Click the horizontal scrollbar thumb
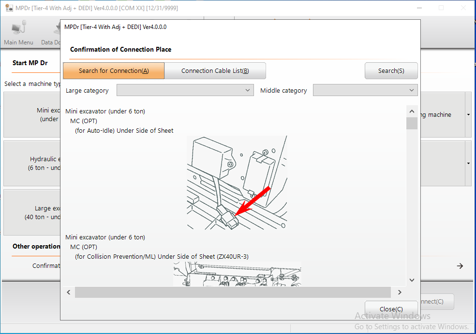 tap(232, 292)
